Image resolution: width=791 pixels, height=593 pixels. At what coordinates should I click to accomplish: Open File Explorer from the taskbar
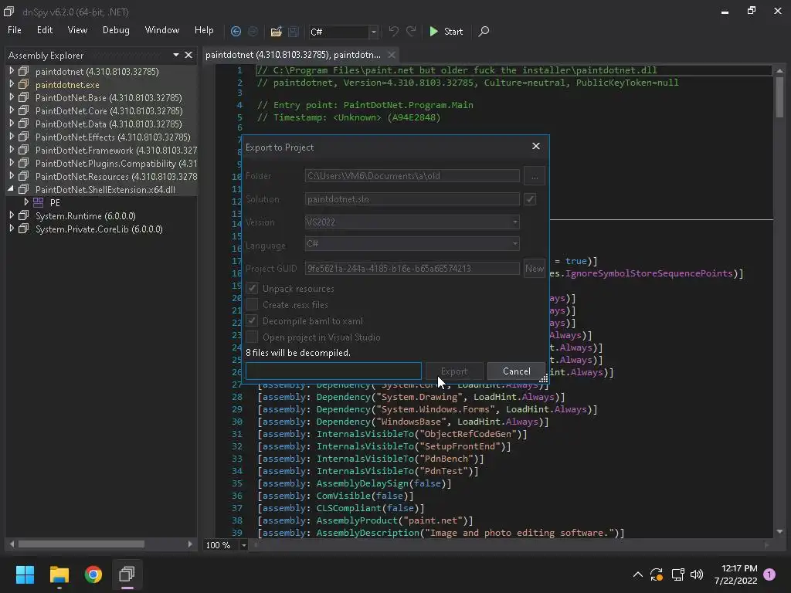click(59, 574)
